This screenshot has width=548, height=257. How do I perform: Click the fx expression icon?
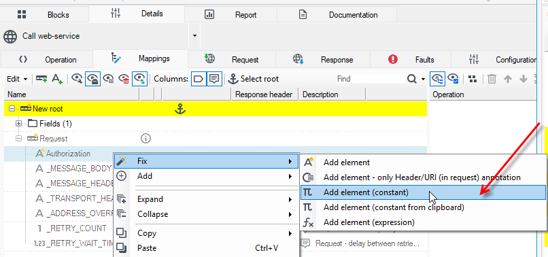coord(308,222)
